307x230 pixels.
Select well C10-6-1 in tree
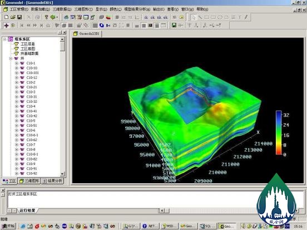coord(32,135)
